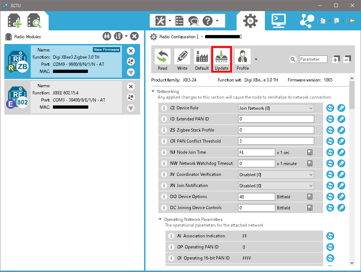Expand details of the XBEE 802.15.4 module
The height and width of the screenshot is (272, 361).
click(x=131, y=108)
